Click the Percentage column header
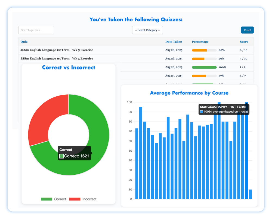The height and width of the screenshot is (217, 272). (x=200, y=42)
